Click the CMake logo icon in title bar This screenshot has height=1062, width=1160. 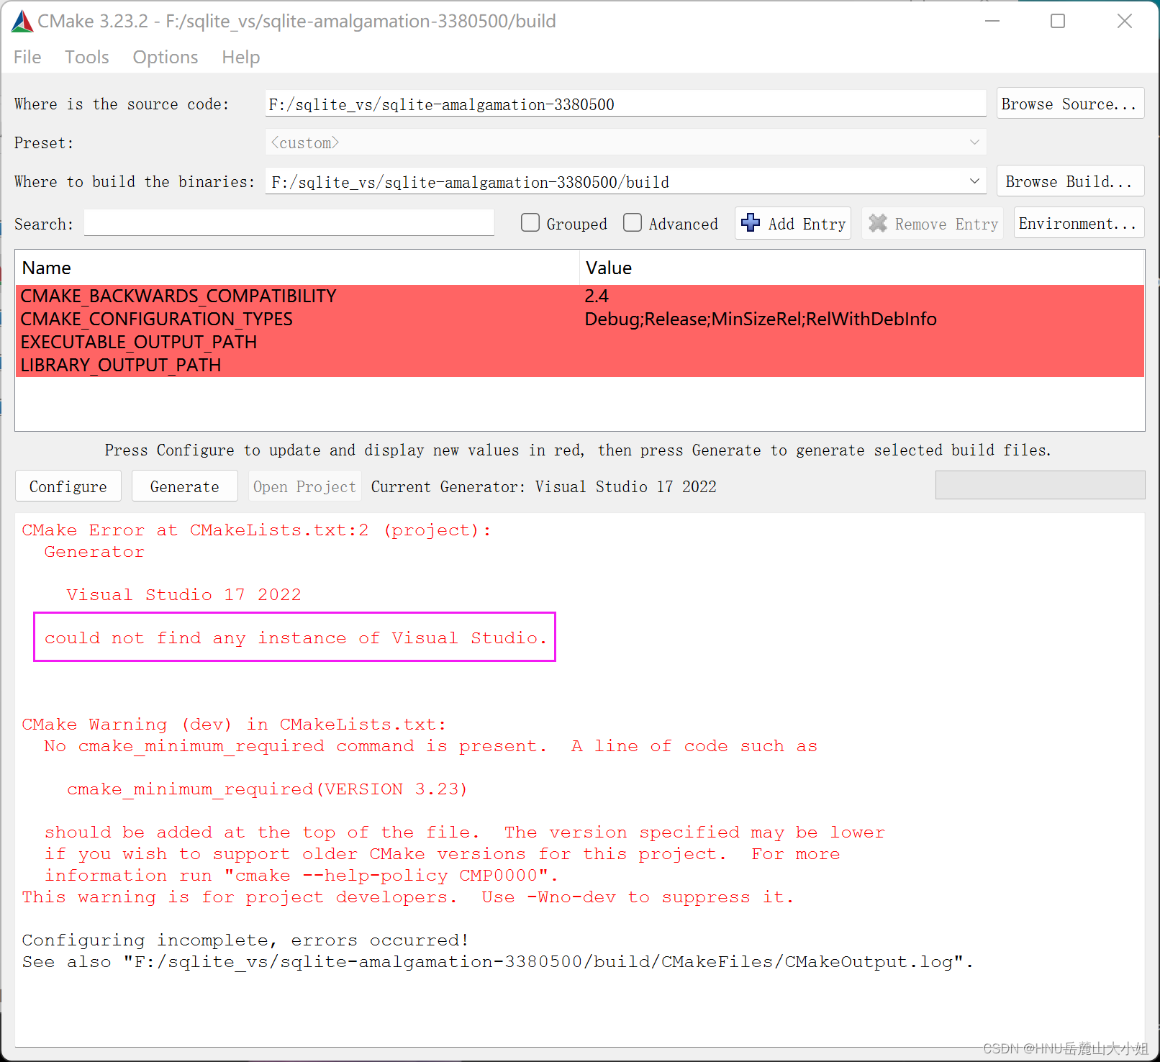point(22,22)
